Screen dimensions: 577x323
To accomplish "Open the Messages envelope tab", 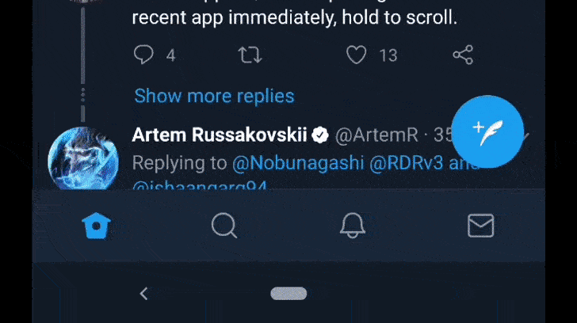I will [x=480, y=226].
